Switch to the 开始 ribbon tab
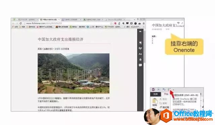Viewport: 215px width, 125px height. point(166,94)
